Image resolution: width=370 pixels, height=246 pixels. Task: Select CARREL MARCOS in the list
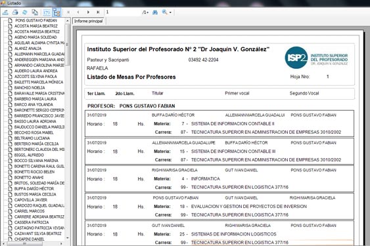tap(30, 211)
